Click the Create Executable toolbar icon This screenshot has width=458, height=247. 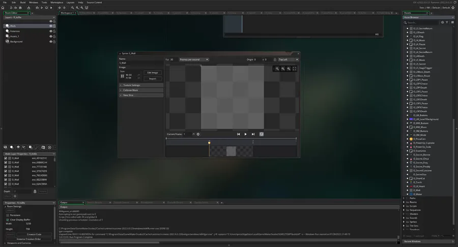(x=28, y=8)
